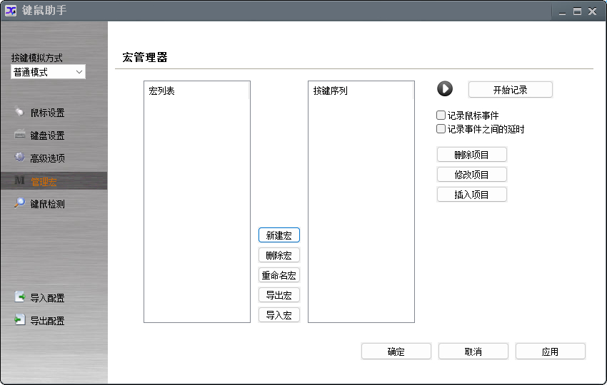This screenshot has height=385, width=607.
Task: Click the 导入宏 button
Action: (x=279, y=315)
